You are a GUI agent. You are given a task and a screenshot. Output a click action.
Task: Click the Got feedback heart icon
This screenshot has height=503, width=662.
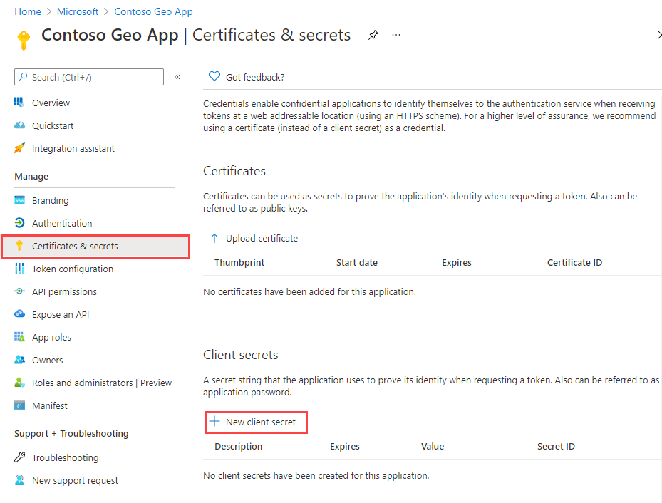click(214, 77)
